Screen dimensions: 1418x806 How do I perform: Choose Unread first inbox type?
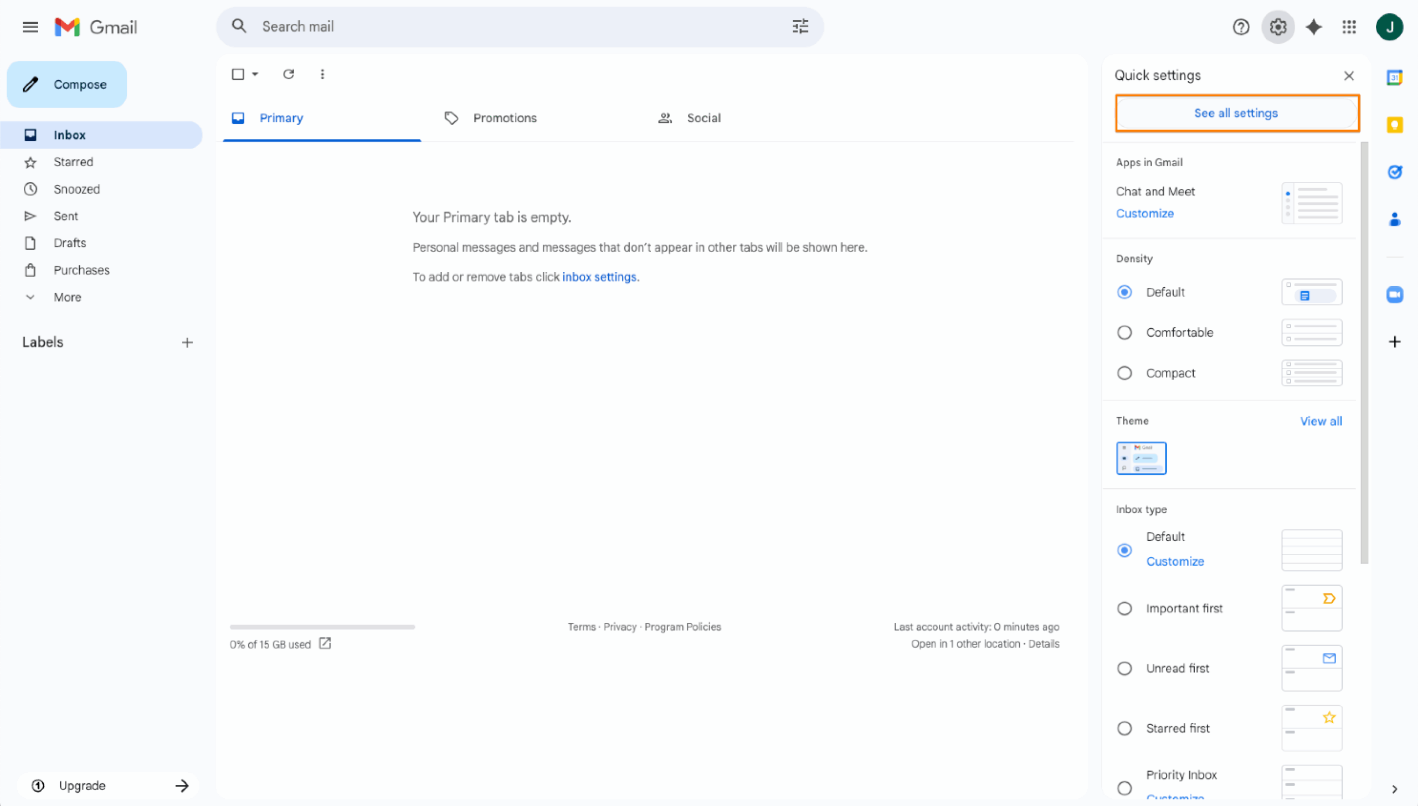(1124, 668)
